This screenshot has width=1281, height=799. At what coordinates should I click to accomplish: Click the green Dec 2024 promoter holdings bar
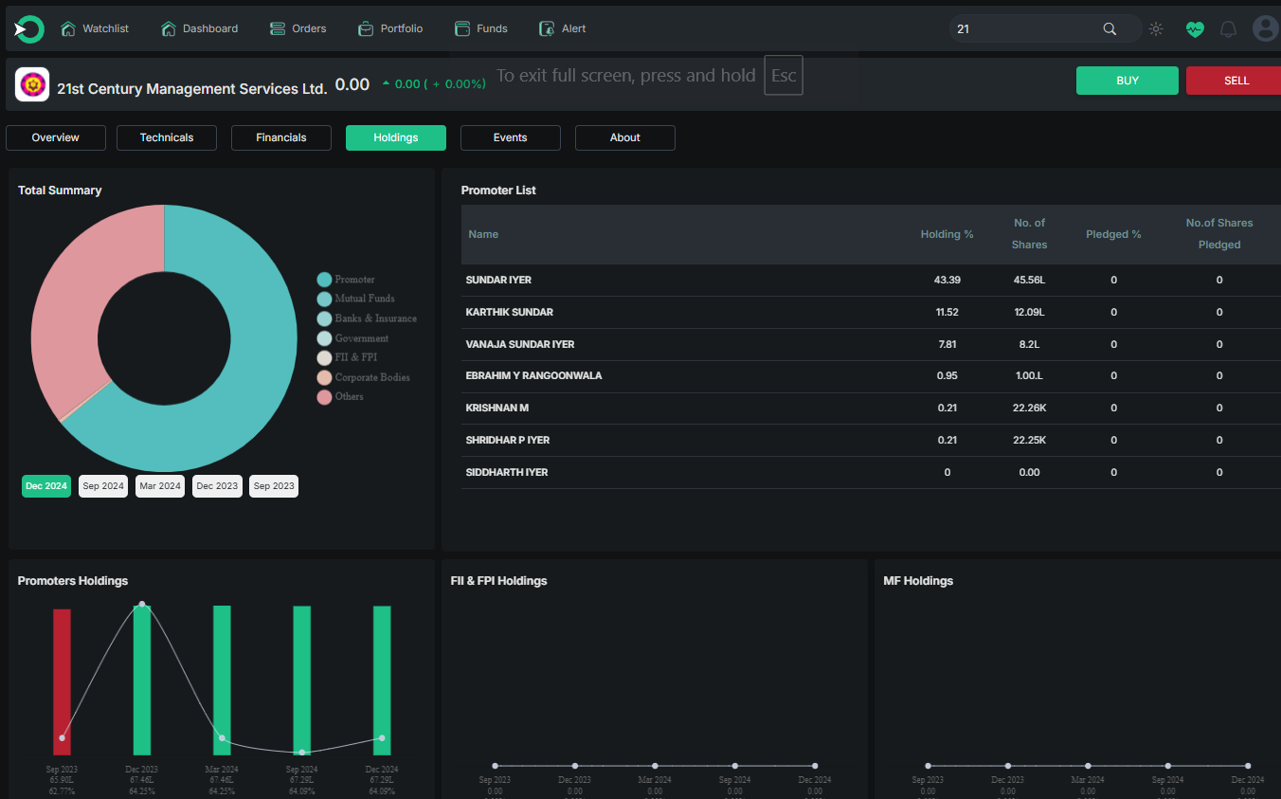point(382,681)
